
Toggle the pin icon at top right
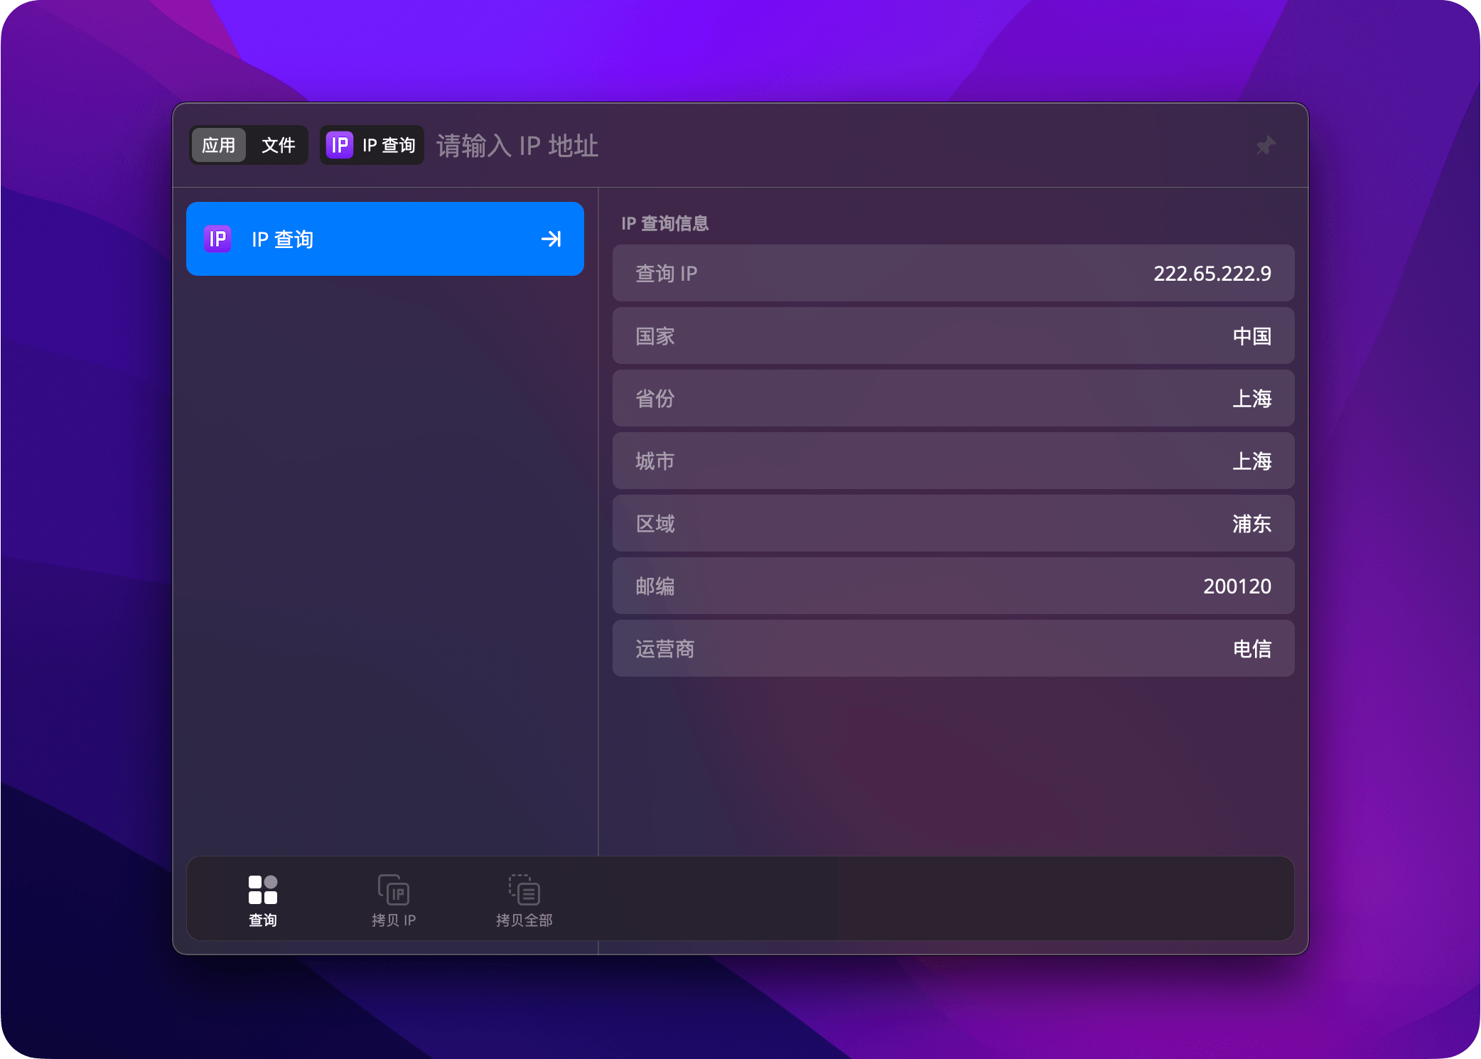tap(1266, 146)
